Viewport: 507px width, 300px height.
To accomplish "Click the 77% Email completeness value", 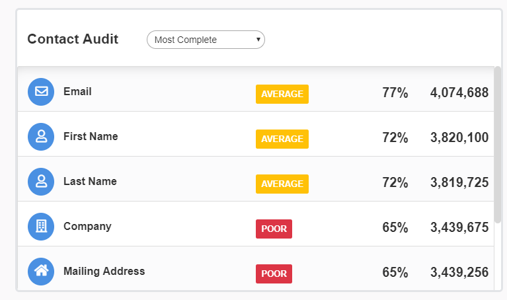I will point(395,93).
